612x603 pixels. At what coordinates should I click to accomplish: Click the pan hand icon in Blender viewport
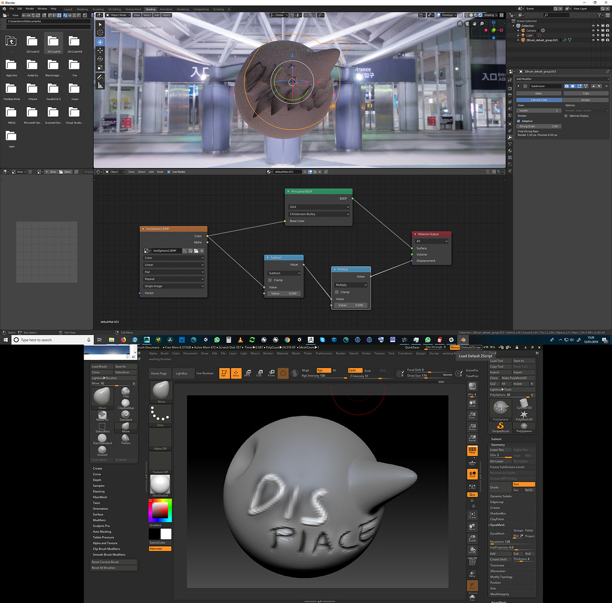click(x=475, y=24)
